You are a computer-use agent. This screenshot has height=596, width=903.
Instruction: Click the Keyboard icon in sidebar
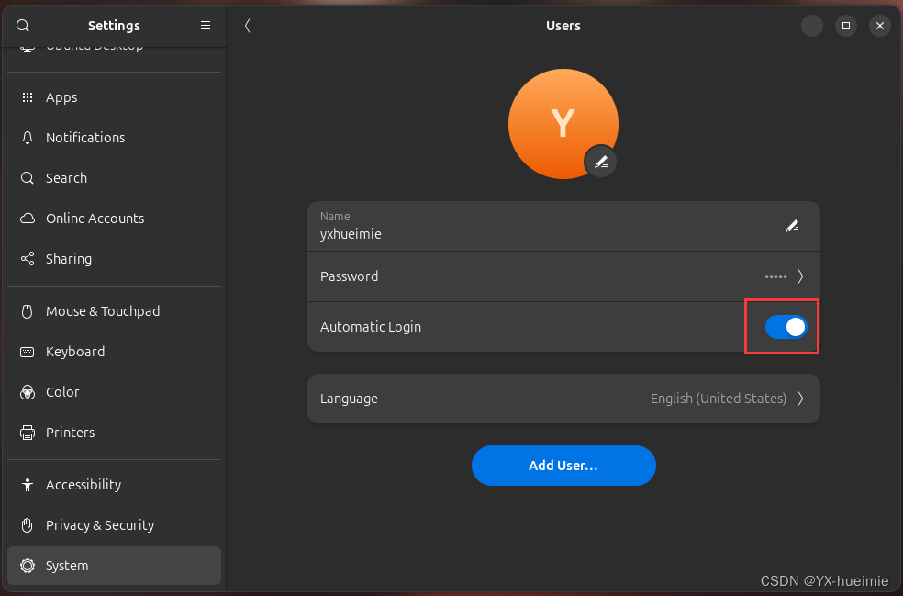coord(27,352)
